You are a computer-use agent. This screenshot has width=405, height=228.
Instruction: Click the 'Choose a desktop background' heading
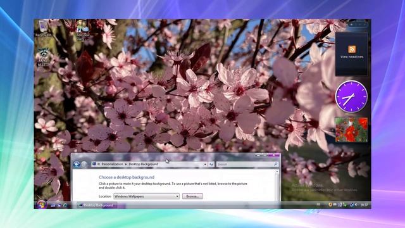(127, 177)
